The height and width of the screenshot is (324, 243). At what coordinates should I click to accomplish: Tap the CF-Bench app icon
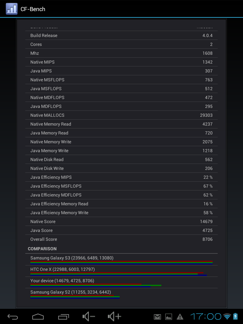click(x=12, y=9)
